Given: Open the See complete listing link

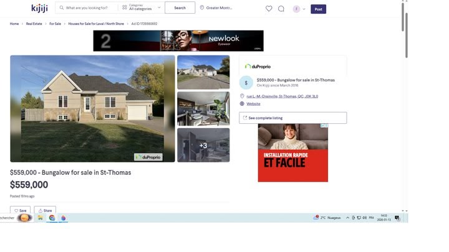Looking at the screenshot, I should click(292, 118).
